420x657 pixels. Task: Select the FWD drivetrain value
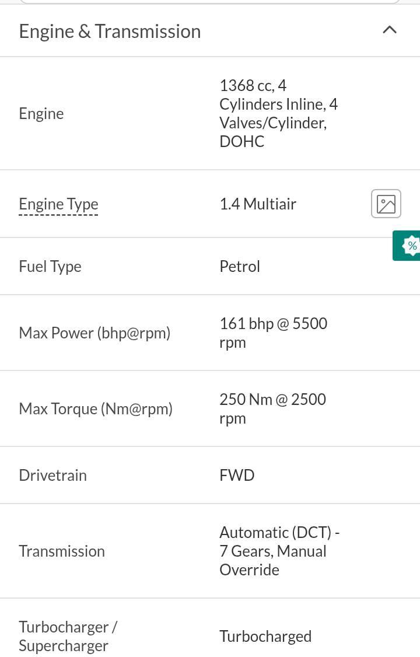pyautogui.click(x=237, y=476)
